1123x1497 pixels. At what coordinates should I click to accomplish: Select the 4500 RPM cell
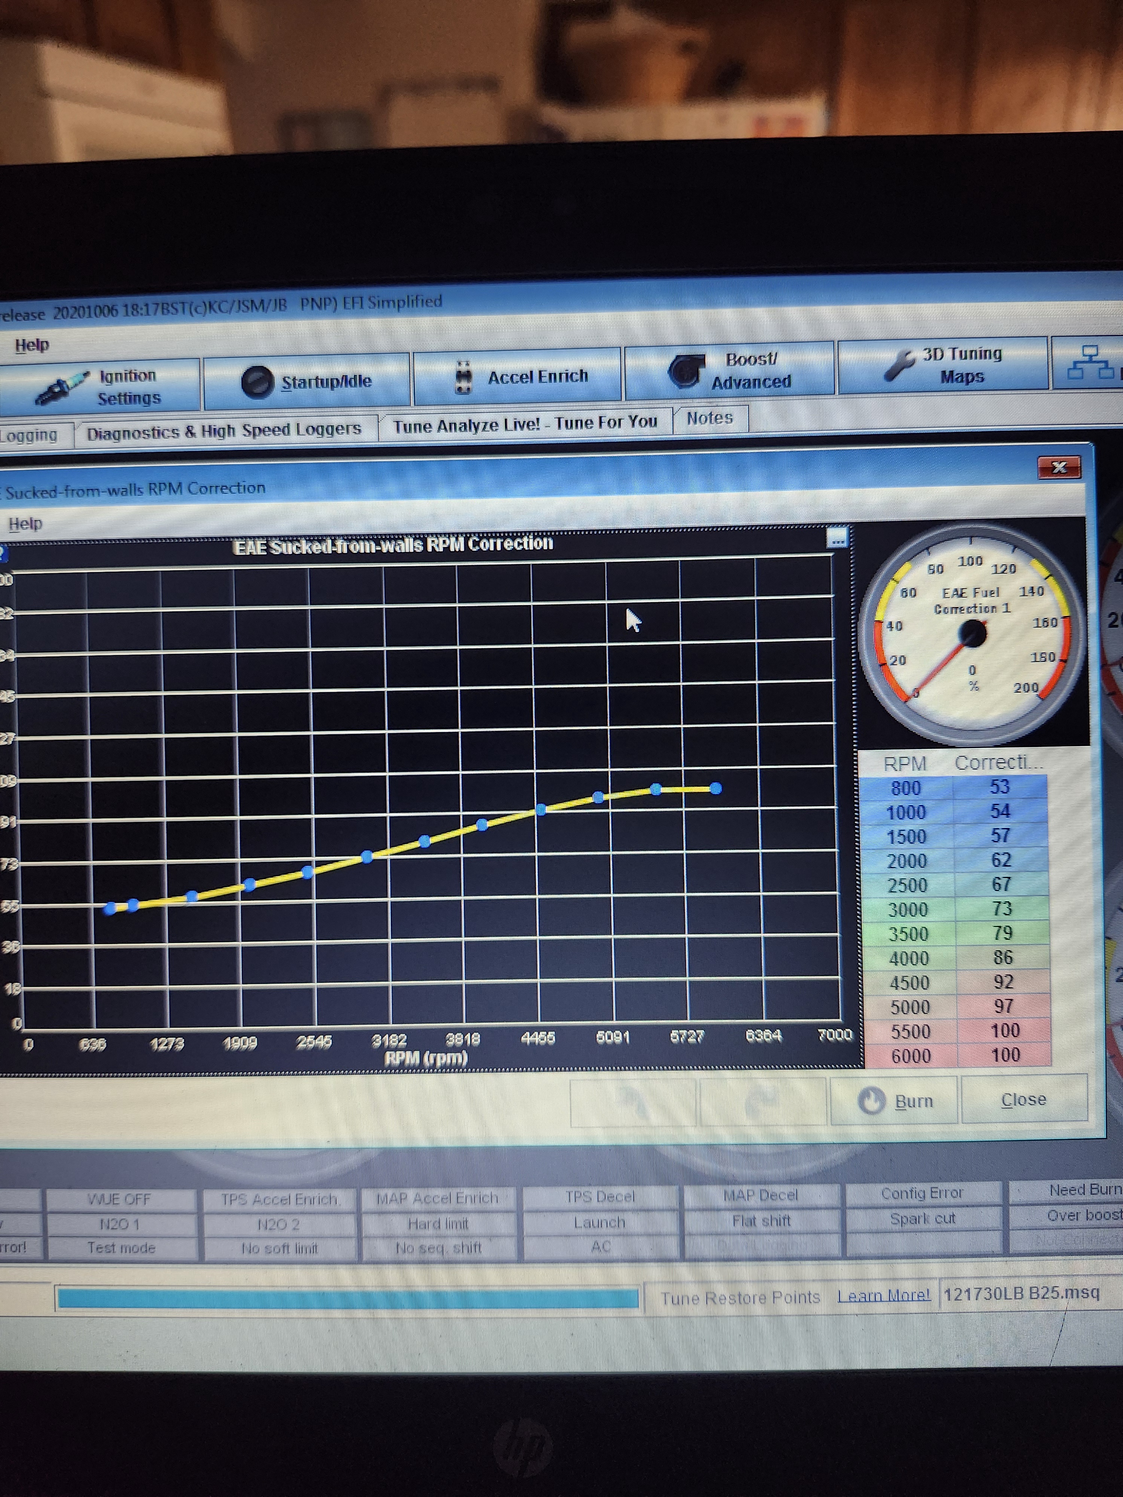click(x=909, y=983)
